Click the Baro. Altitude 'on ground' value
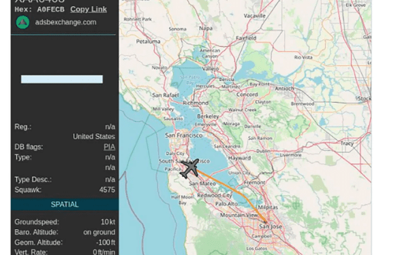The image size is (398, 255). coord(99,232)
